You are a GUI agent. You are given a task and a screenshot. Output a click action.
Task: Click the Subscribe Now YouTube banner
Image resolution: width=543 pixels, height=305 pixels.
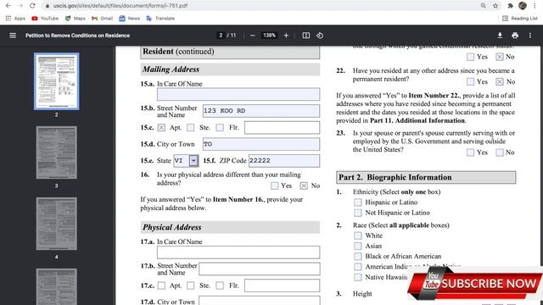[x=475, y=284]
